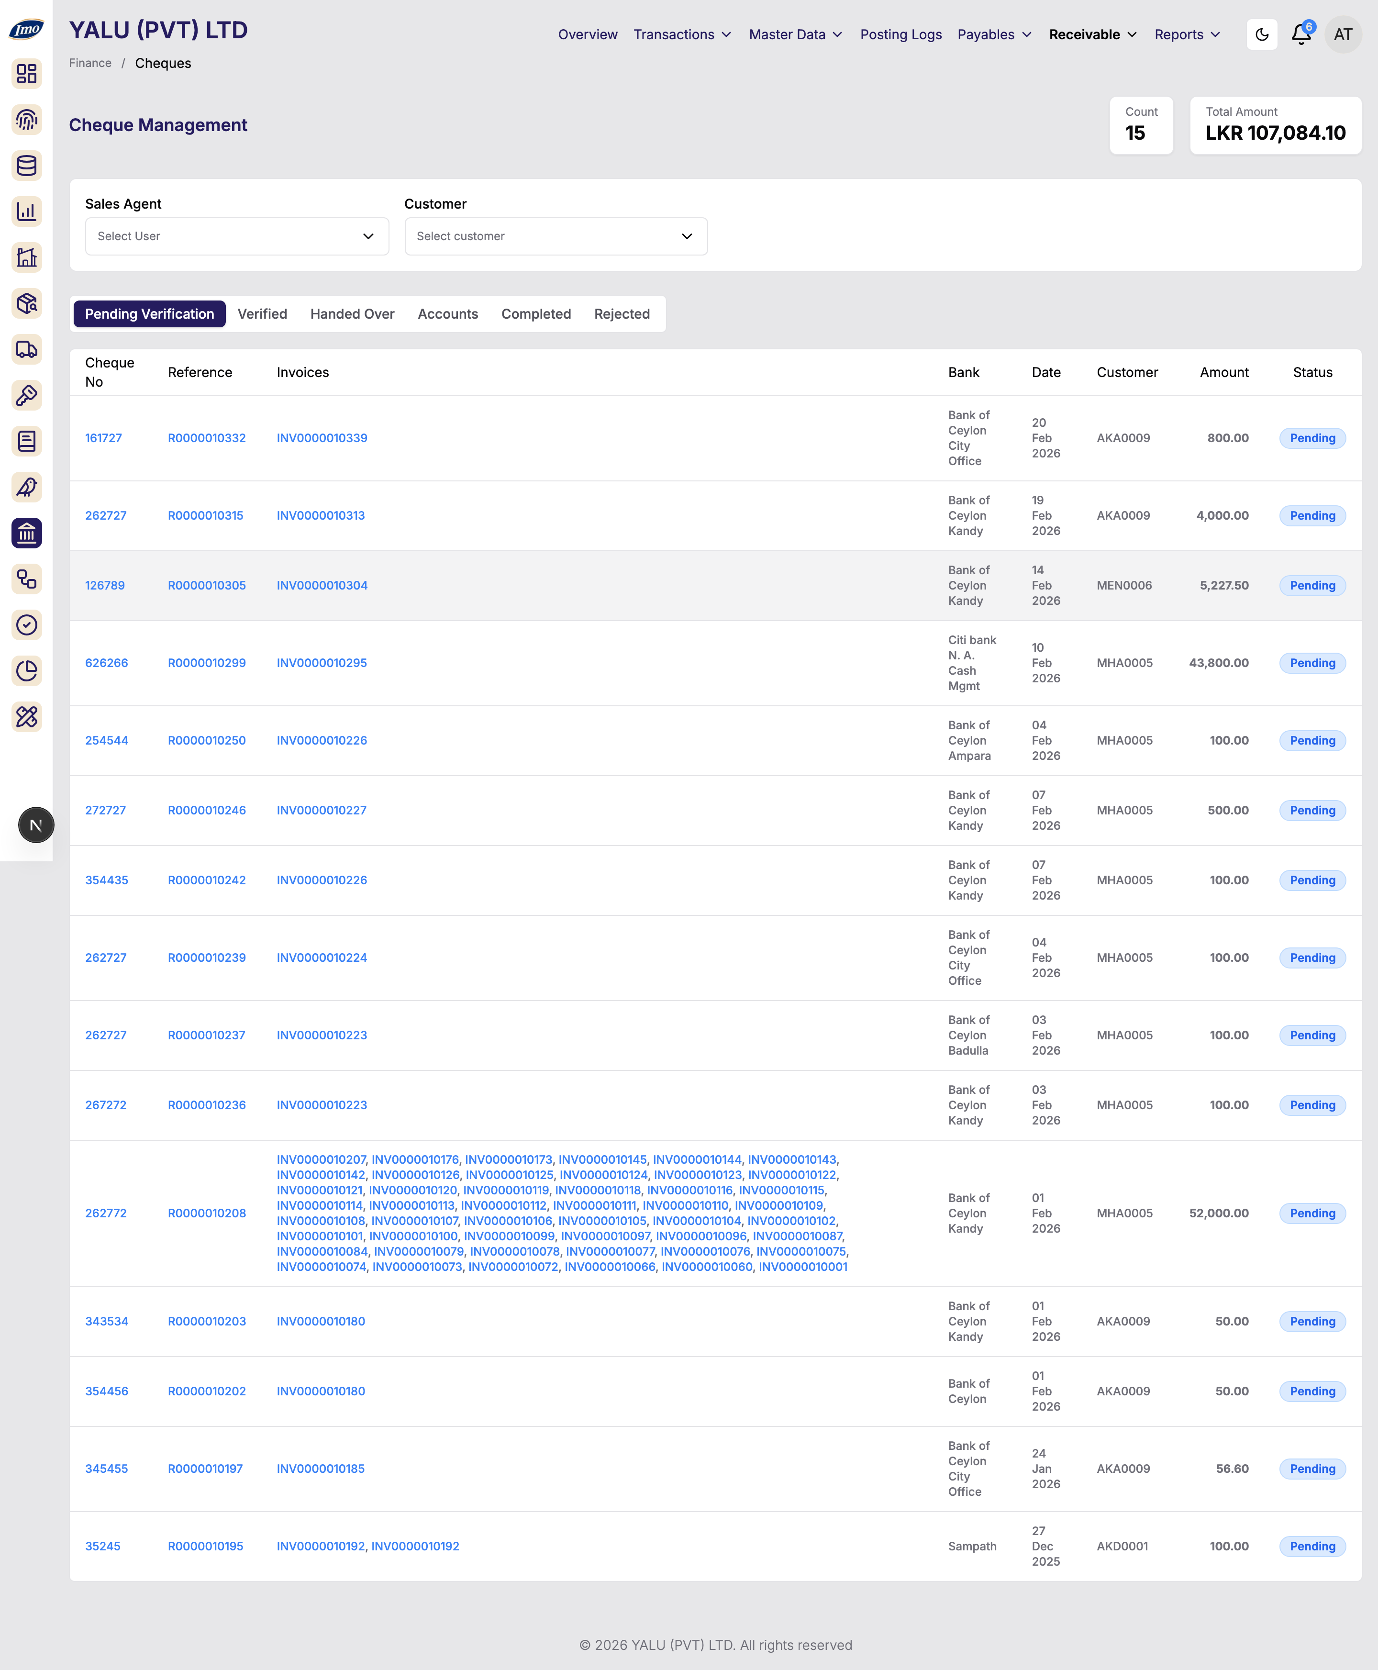Click the Sampath bank cell
The width and height of the screenshot is (1378, 1670).
point(972,1547)
